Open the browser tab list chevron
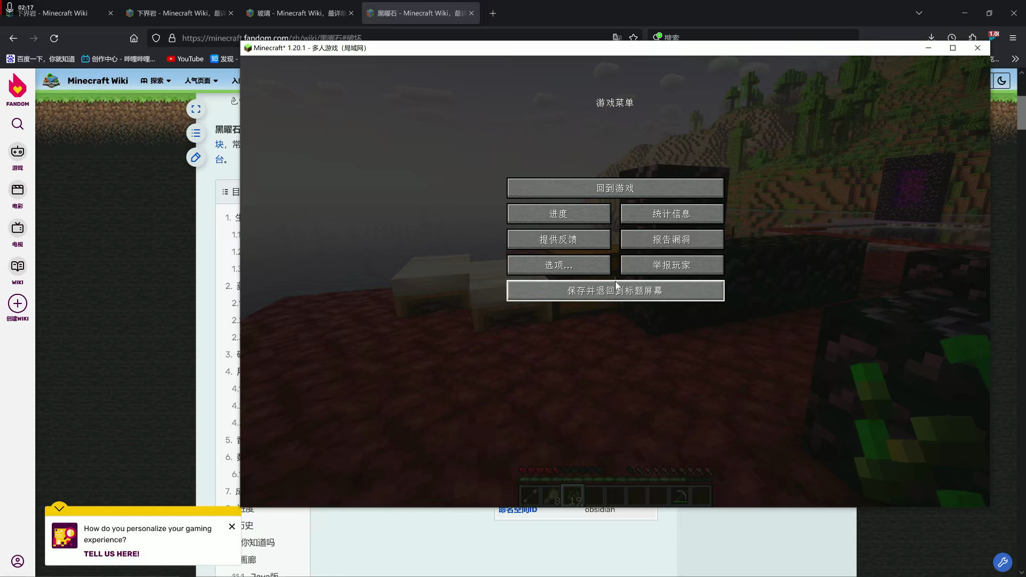1026x577 pixels. point(919,13)
